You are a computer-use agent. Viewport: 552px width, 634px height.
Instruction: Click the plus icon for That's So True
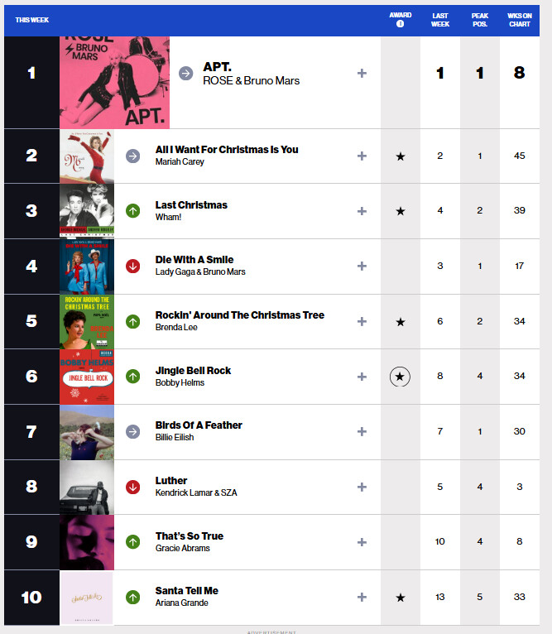[x=362, y=542]
